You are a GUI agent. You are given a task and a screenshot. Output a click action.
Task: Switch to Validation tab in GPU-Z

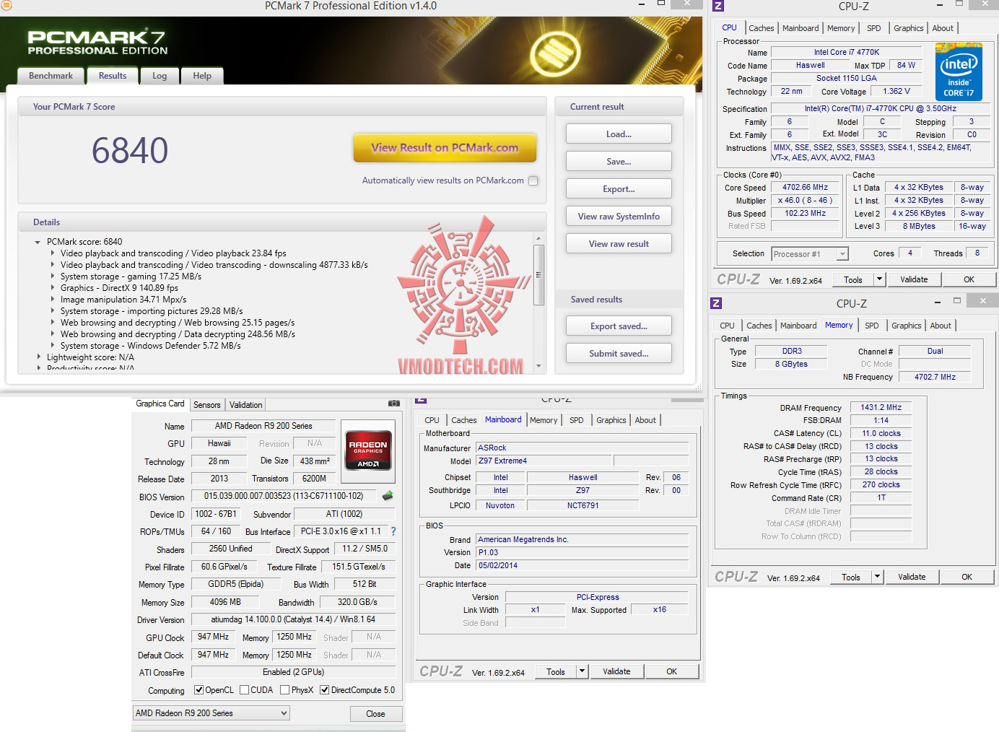(x=245, y=405)
